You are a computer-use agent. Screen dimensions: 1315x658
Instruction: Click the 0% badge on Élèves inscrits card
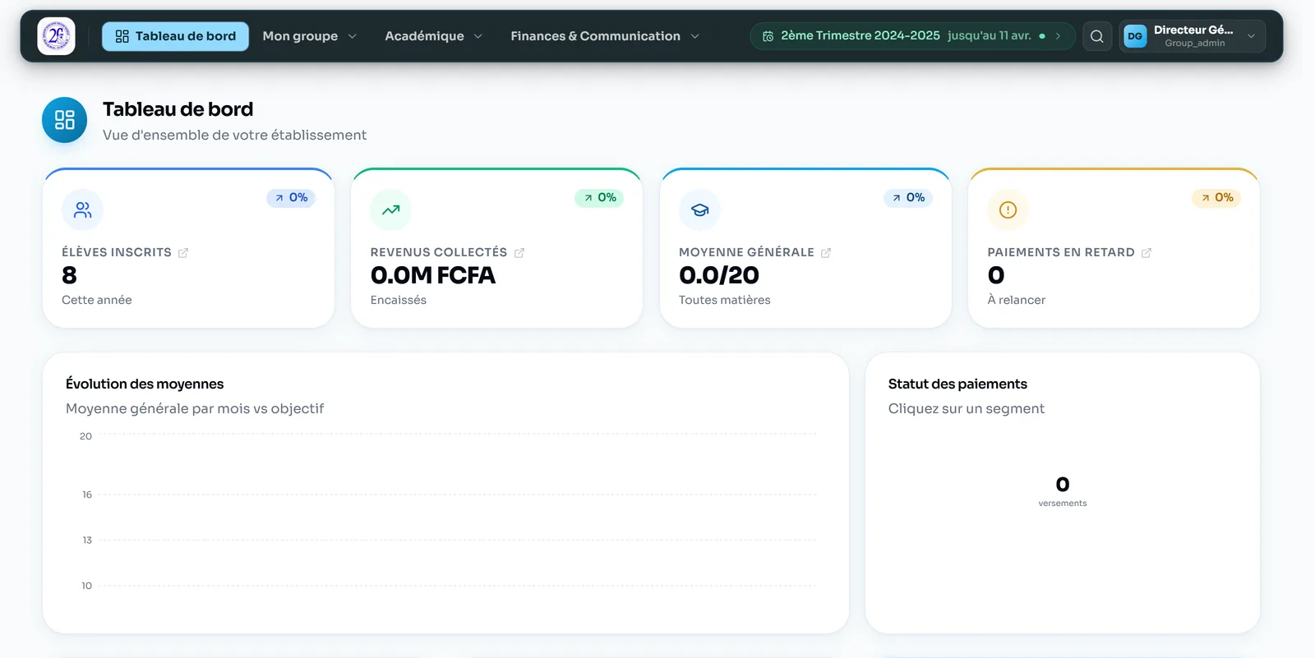coord(291,198)
